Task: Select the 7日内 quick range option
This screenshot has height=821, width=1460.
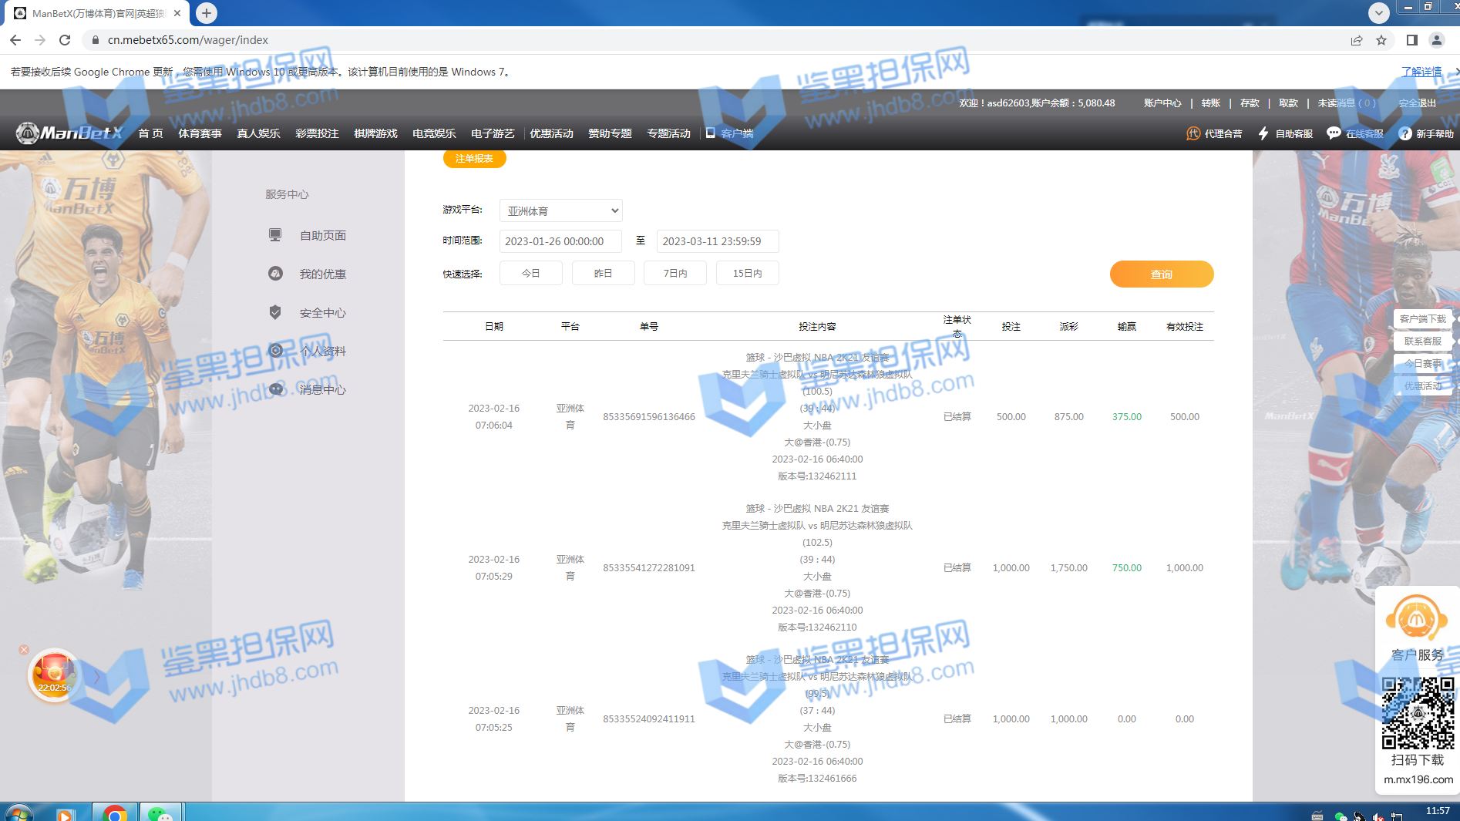Action: [x=674, y=274]
